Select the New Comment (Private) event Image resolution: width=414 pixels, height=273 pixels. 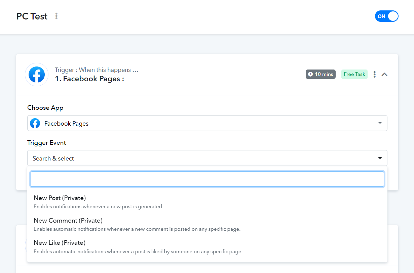pos(207,225)
